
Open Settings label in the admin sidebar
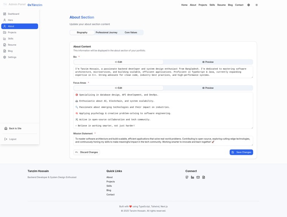coord(12,57)
